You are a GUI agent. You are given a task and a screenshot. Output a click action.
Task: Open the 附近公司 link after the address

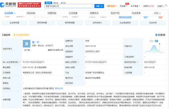[58, 88]
